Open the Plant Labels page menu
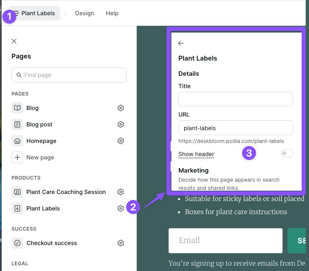The width and height of the screenshot is (309, 271). click(x=34, y=13)
